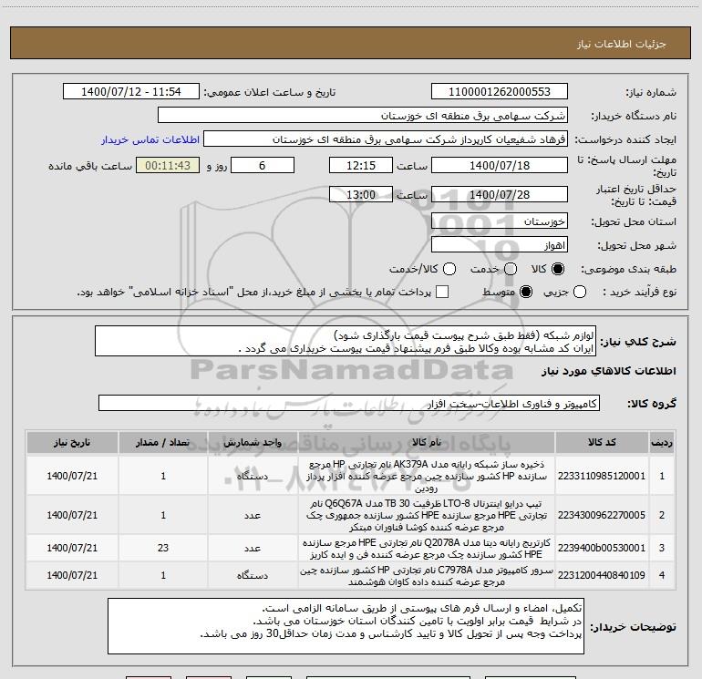Viewport: 702px width, 679px height.
Task: Select the کالا radio button
Action: click(558, 269)
